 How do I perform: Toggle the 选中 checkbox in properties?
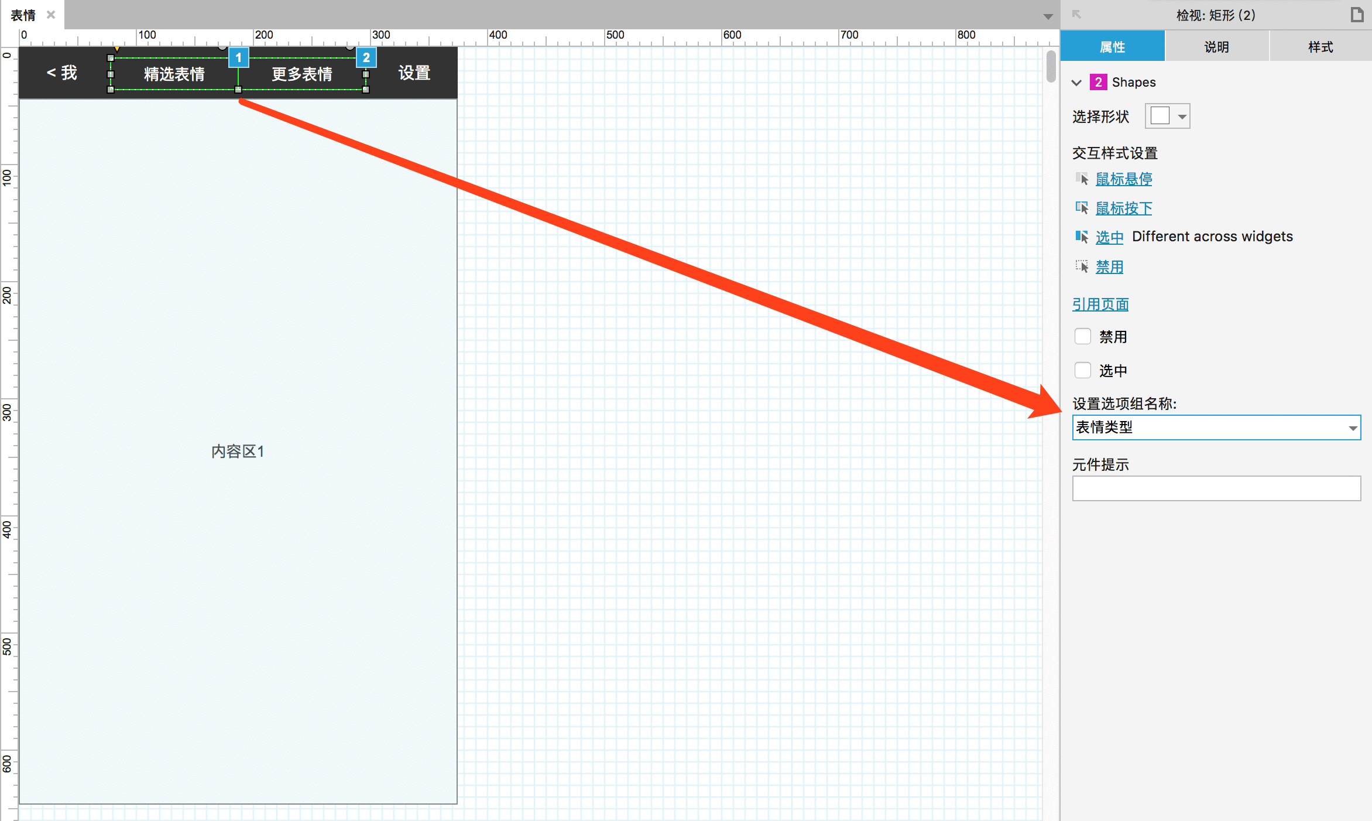(x=1082, y=370)
